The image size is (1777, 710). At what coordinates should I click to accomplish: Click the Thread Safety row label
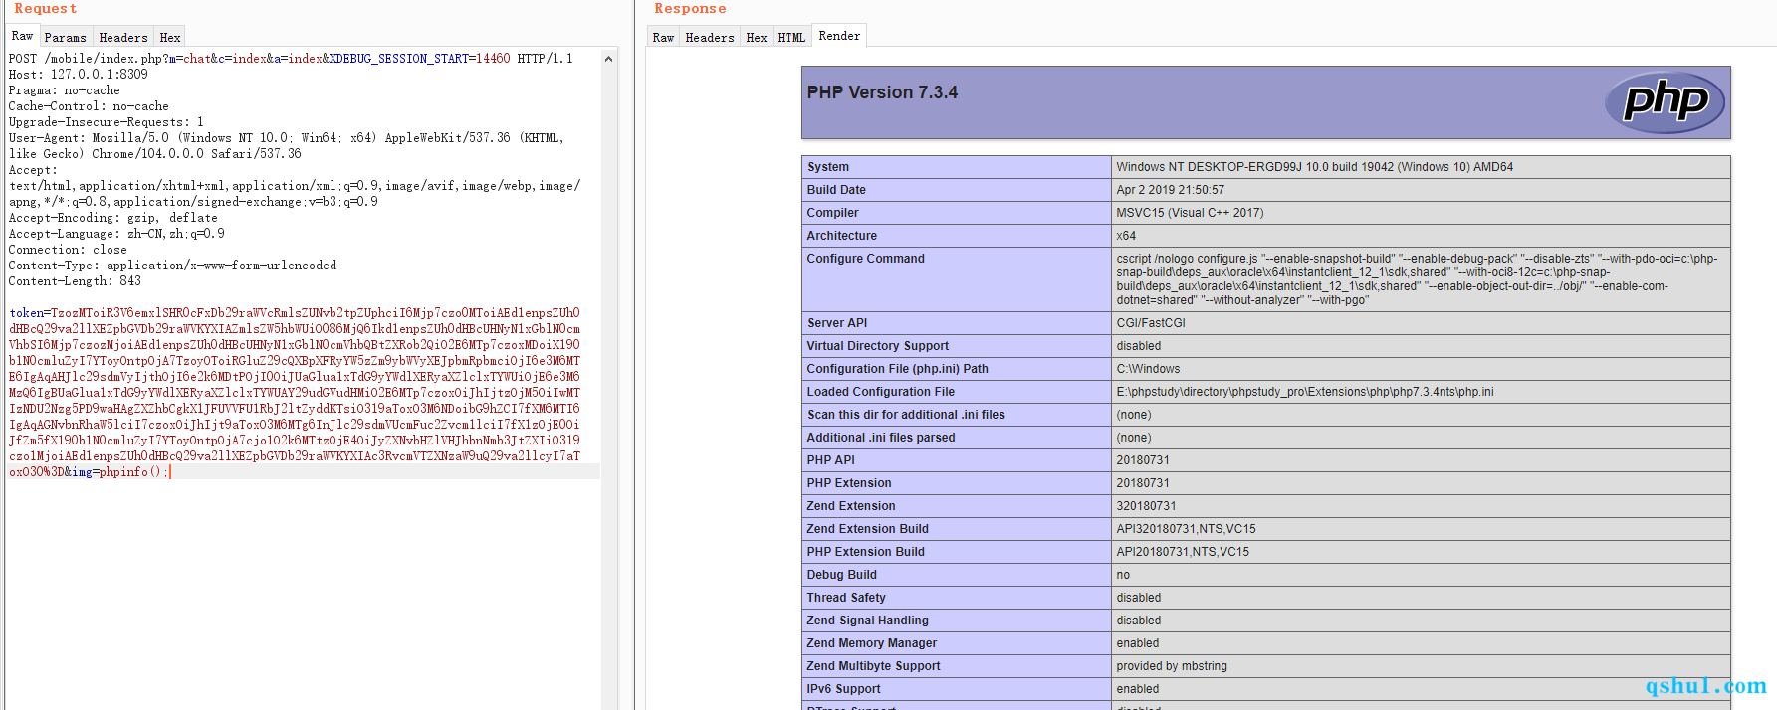tap(846, 598)
